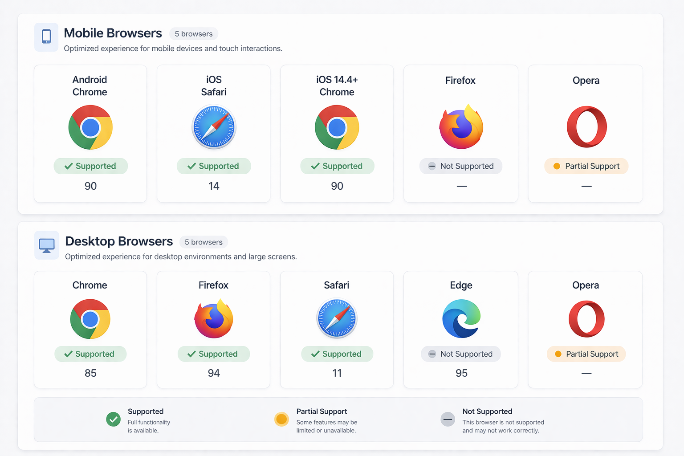Click version number 94 under desktop Firefox

[214, 373]
